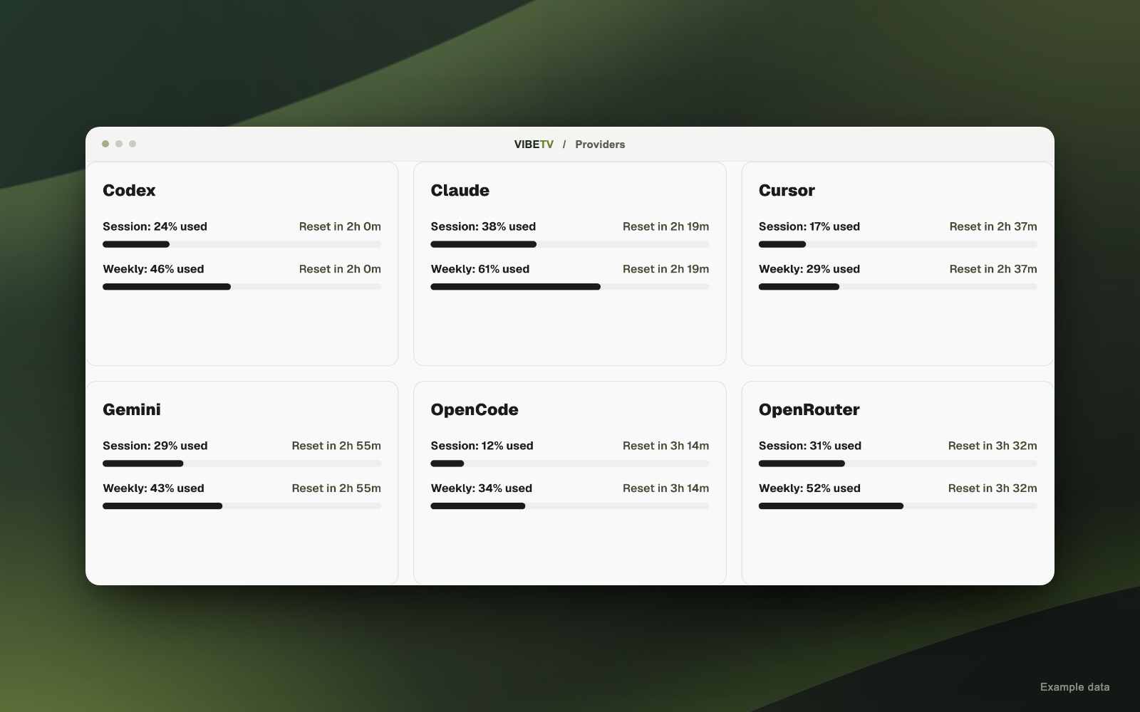Click "Session: 31% used" in the OpenRouter card
Image resolution: width=1140 pixels, height=712 pixels.
coord(810,446)
